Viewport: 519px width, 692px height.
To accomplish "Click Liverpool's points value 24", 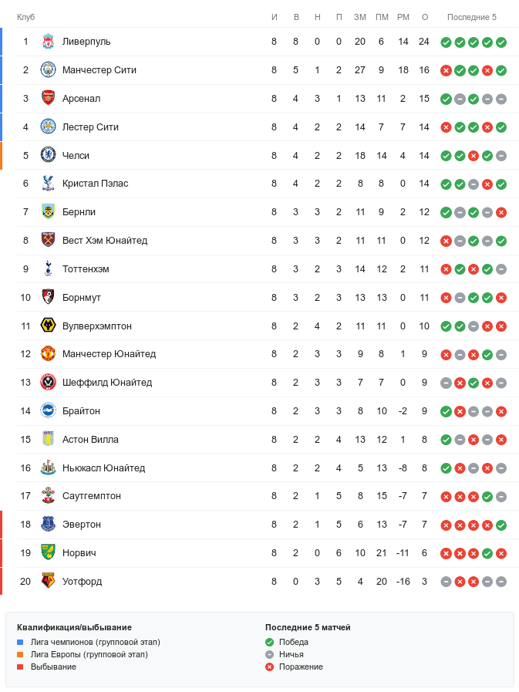I will pyautogui.click(x=424, y=42).
